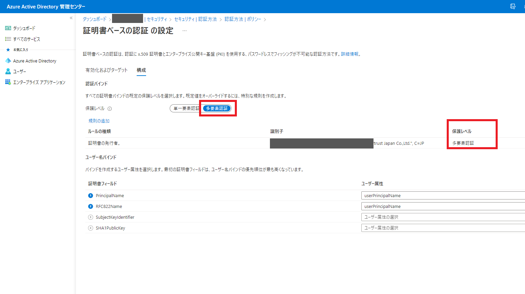
Task: Open ユーザー in the sidebar
Action: (x=20, y=71)
